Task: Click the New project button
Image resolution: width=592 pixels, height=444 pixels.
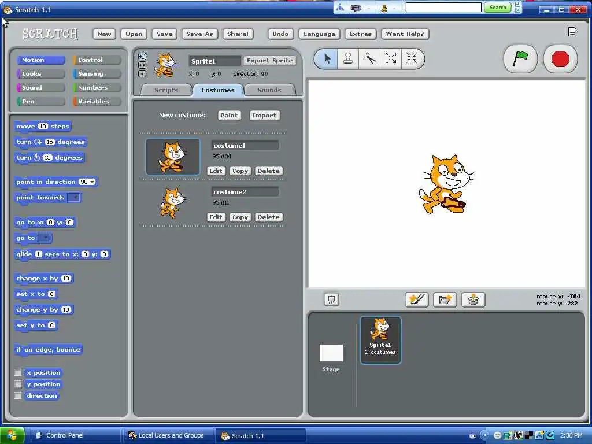Action: coord(104,34)
